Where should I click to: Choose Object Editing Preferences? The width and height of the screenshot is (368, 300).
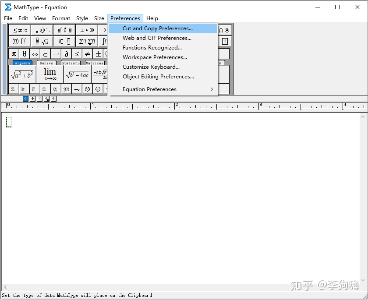[163, 77]
